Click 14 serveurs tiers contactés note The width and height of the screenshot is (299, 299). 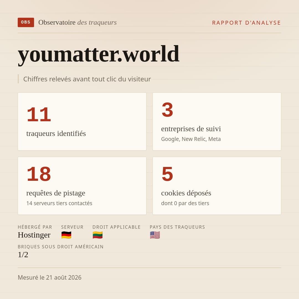59,203
